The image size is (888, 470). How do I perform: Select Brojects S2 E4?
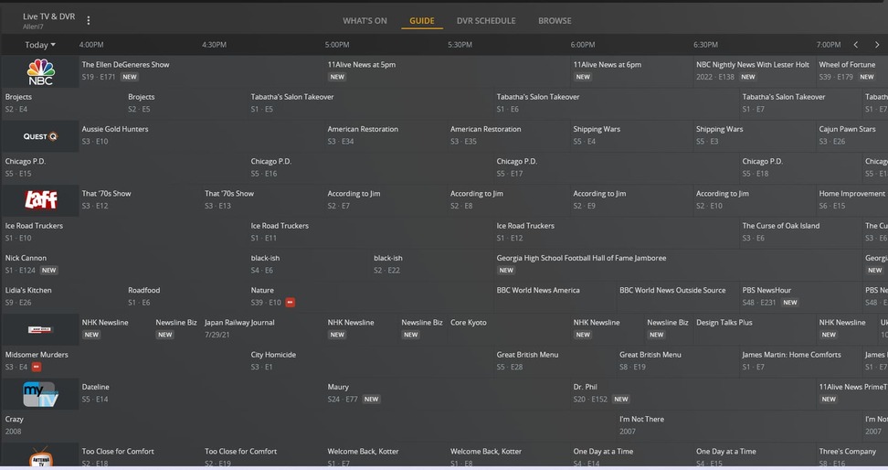[x=63, y=103]
